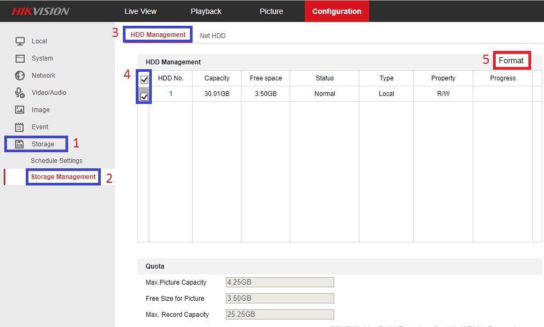Uncheck the checkbox for HDD No. 1
The width and height of the screenshot is (544, 327).
click(144, 96)
